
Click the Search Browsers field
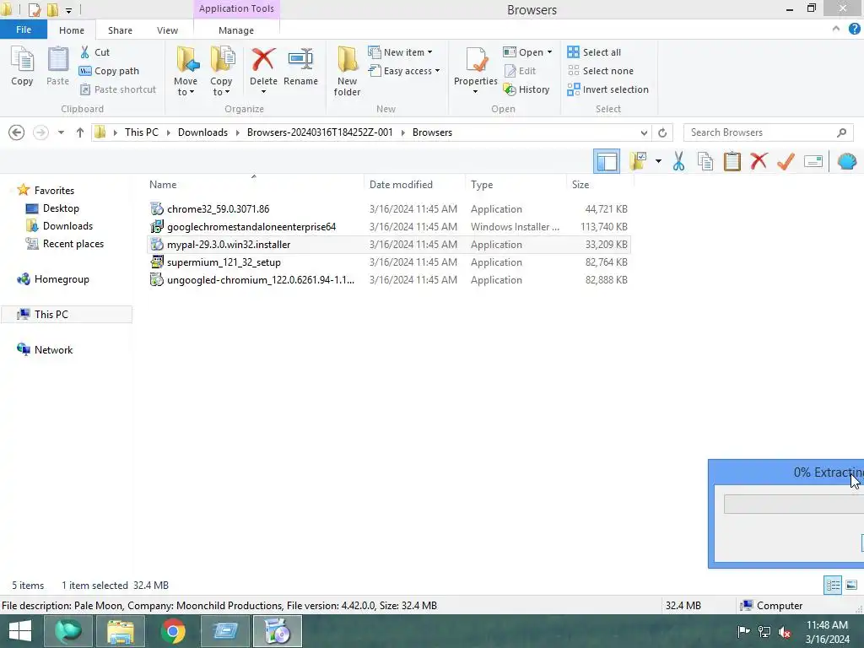pos(768,132)
